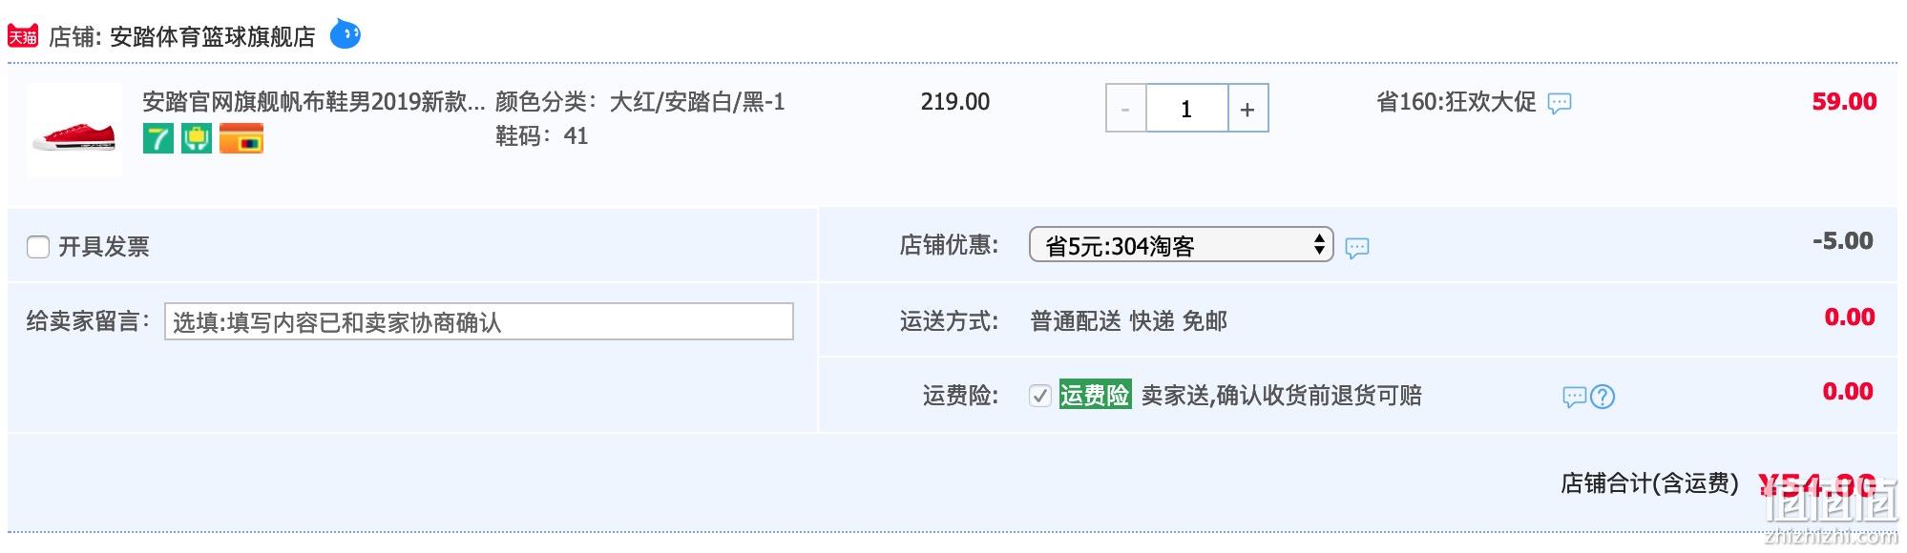Viewport: 1907px width, 553px height.
Task: Click the question mark help icon for 运费险
Action: 1603,397
